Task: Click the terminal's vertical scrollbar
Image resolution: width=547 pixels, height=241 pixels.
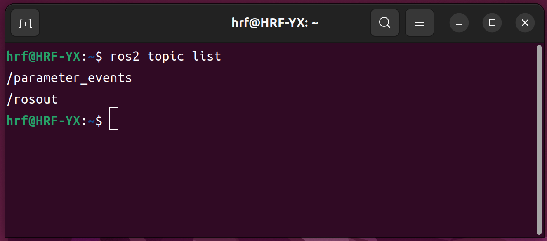Action: 539,139
